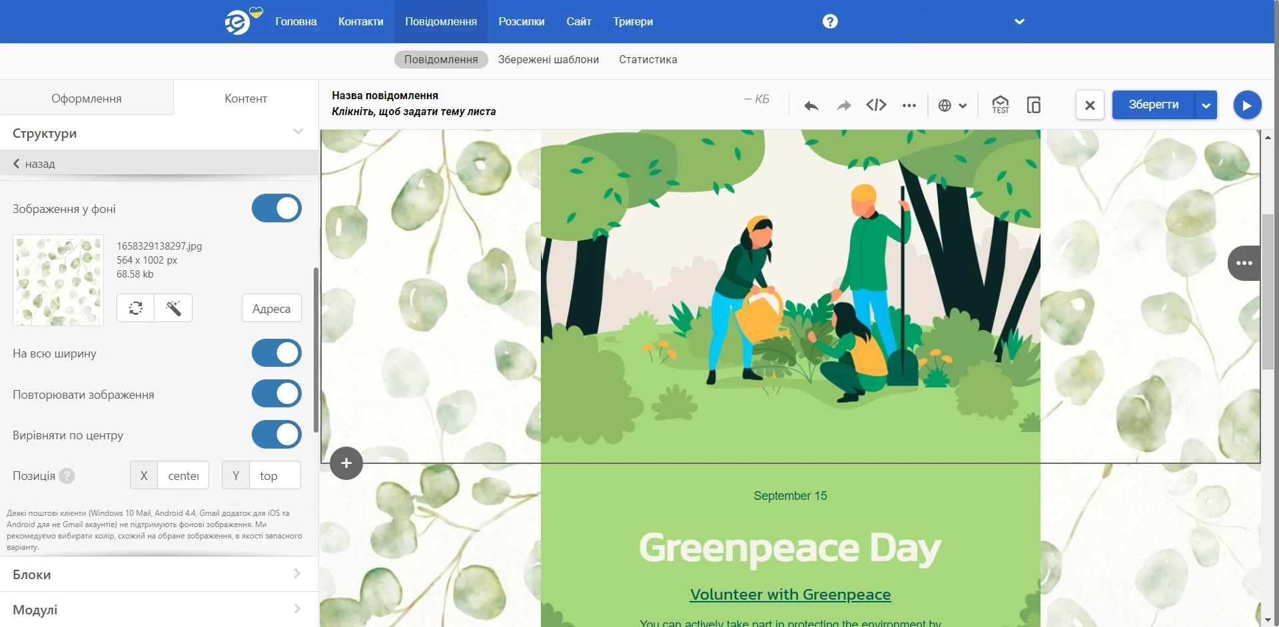Open the image editor magic wand icon
Viewport: 1279px width, 627px height.
click(173, 308)
